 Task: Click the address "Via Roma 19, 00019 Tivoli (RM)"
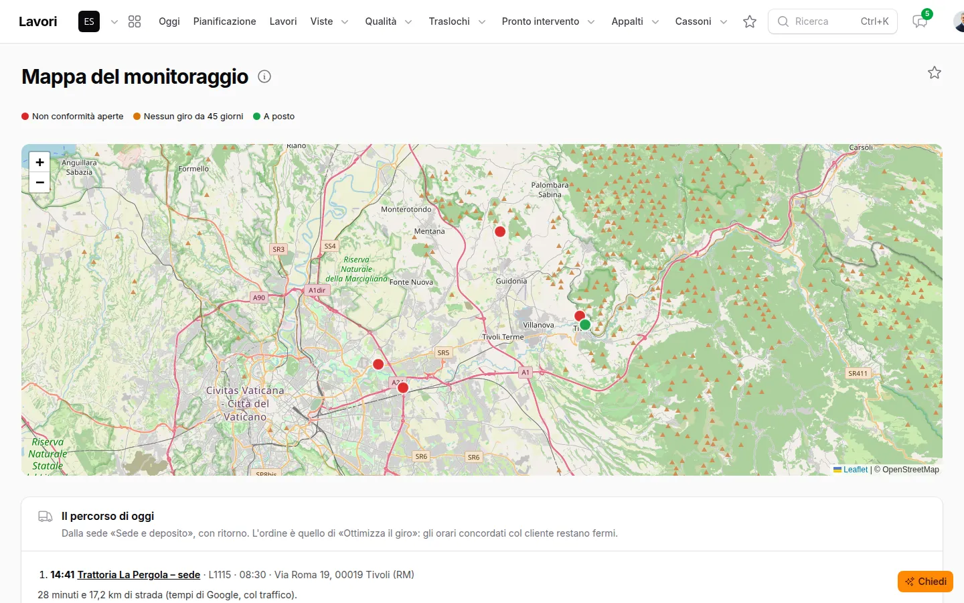pos(344,575)
